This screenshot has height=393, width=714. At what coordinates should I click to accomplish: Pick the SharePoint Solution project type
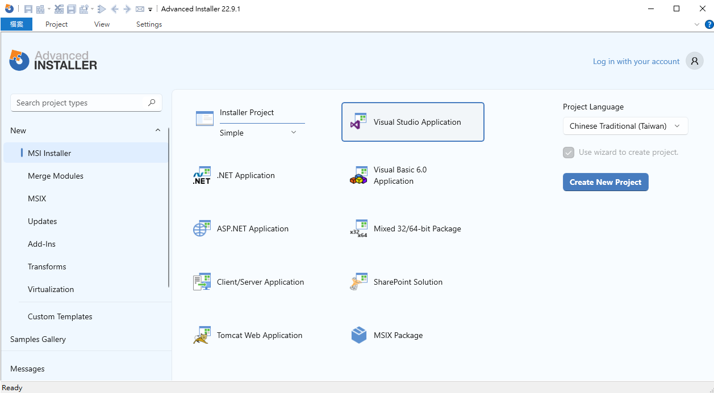coord(396,282)
